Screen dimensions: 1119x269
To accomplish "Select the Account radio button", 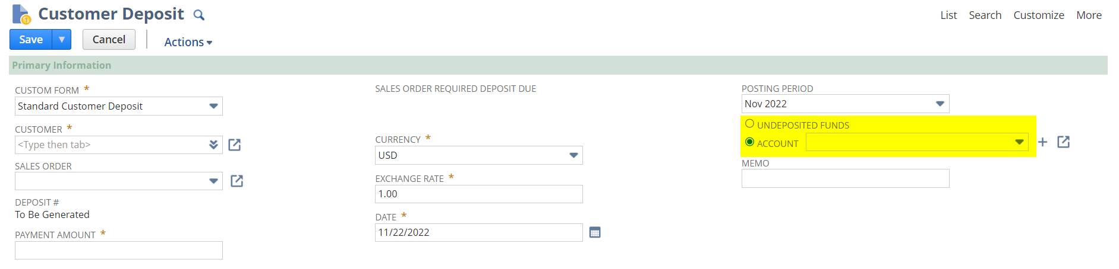I will click(x=749, y=142).
